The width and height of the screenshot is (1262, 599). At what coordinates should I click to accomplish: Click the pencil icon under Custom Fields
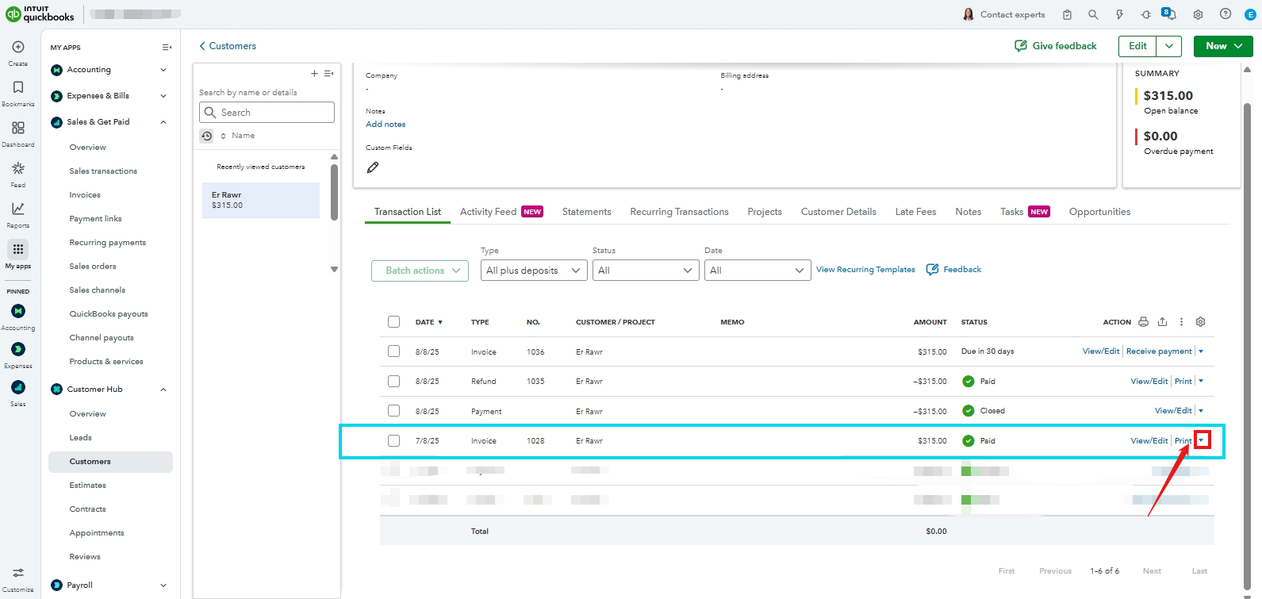[373, 167]
